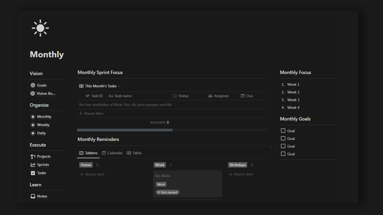
Task: Click the Week 4 list item
Action: 293,108
